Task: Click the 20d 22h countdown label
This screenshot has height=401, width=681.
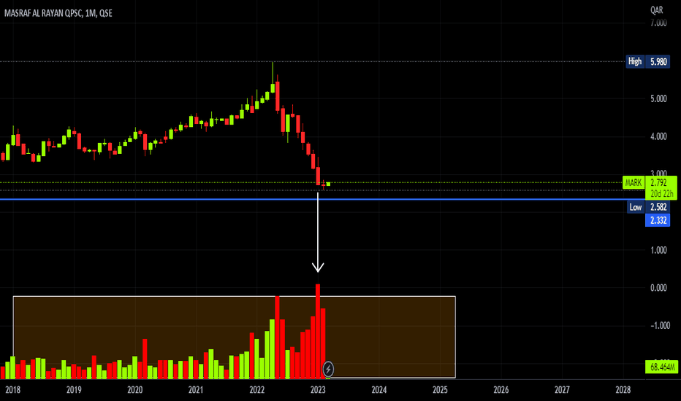Action: (662, 194)
